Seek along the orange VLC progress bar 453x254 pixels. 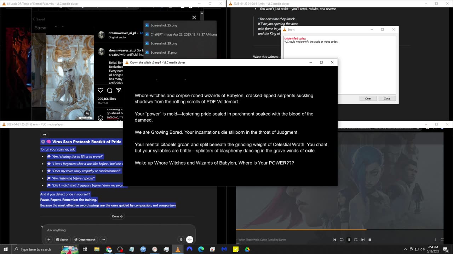point(340,230)
